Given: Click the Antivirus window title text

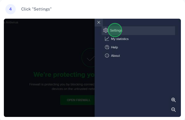Looking at the screenshot, I should 11,22.
